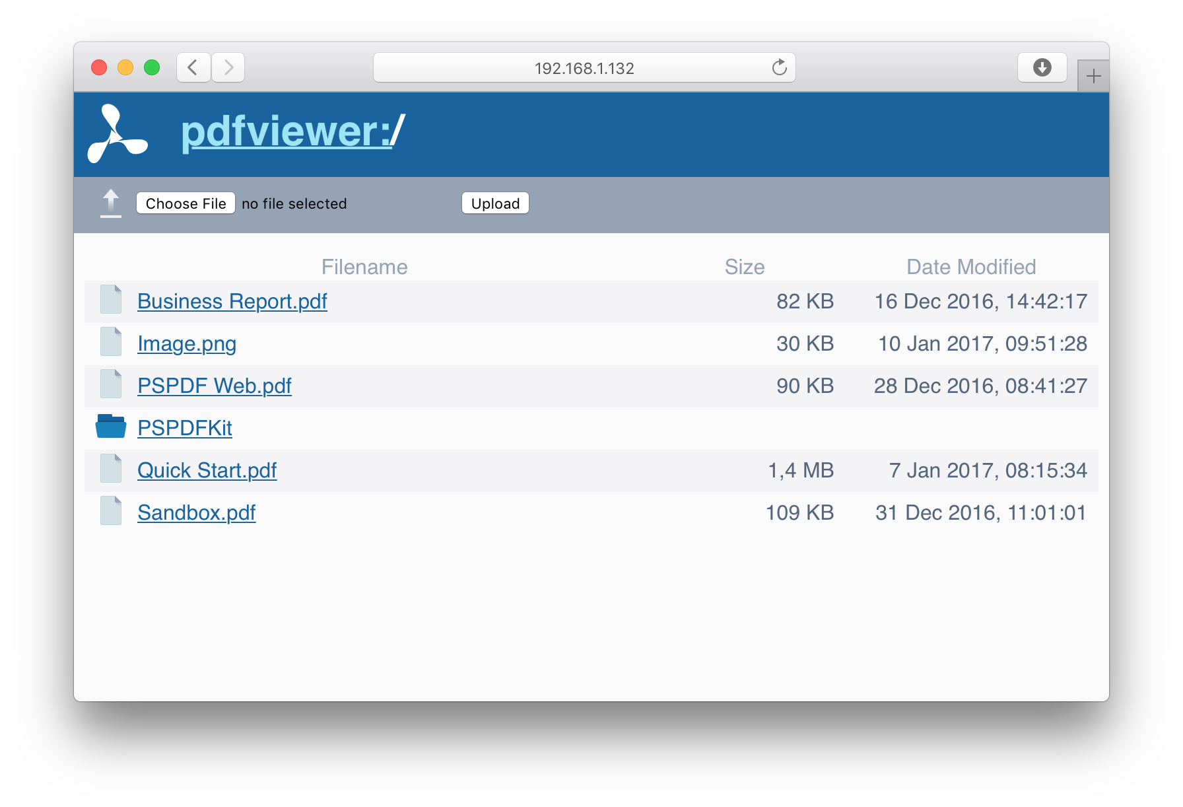The image size is (1183, 807).
Task: Click the 90 KB size value
Action: click(x=805, y=386)
